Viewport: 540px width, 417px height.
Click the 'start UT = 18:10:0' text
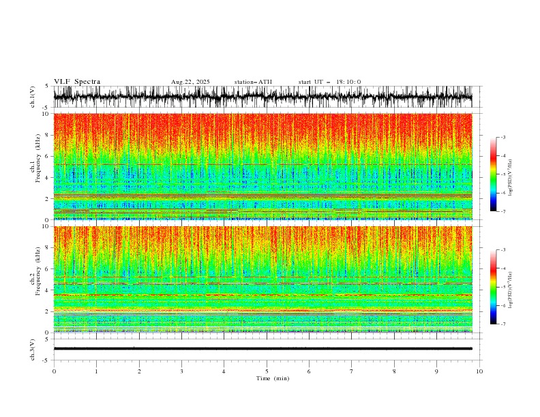pyautogui.click(x=329, y=82)
